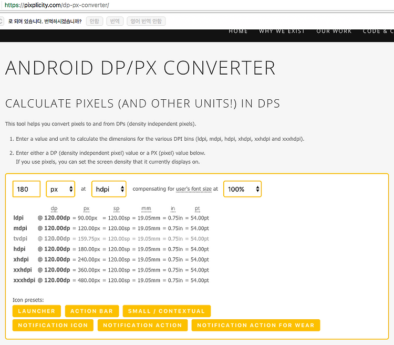Click the NOTIFICATION ACTION preset button

click(142, 325)
